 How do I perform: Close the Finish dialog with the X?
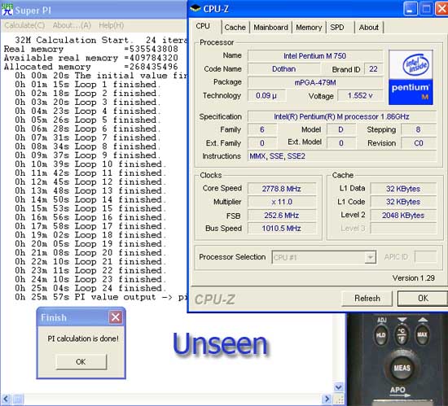point(116,317)
